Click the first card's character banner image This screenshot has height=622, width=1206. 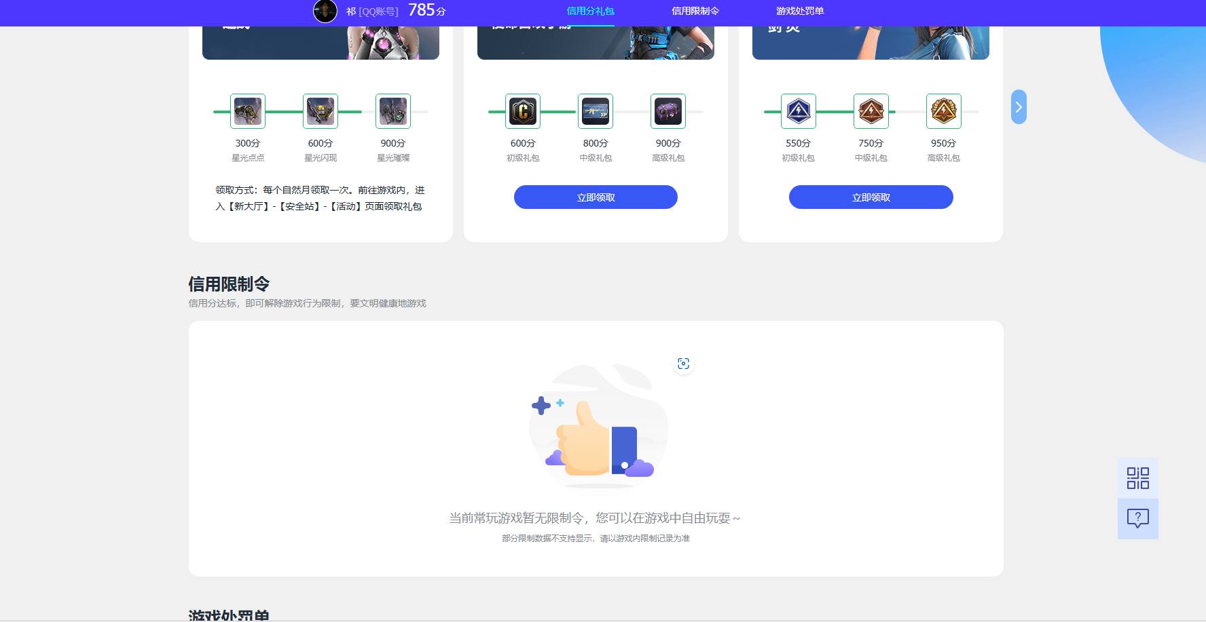point(321,43)
